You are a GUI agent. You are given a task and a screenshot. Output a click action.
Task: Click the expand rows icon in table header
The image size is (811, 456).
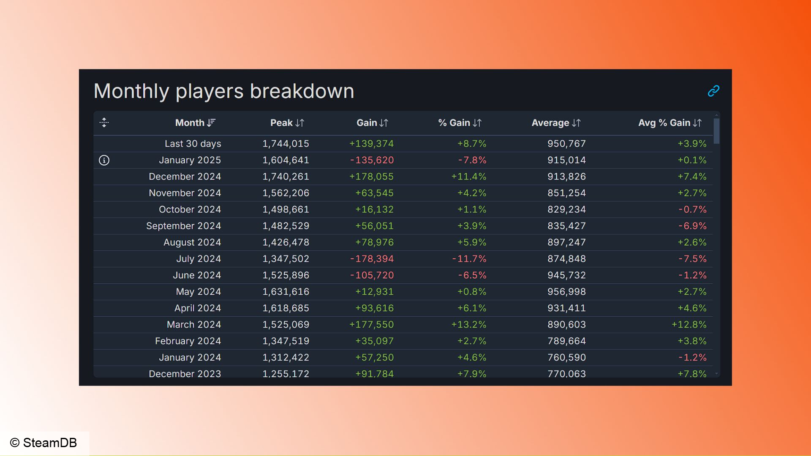pyautogui.click(x=104, y=122)
